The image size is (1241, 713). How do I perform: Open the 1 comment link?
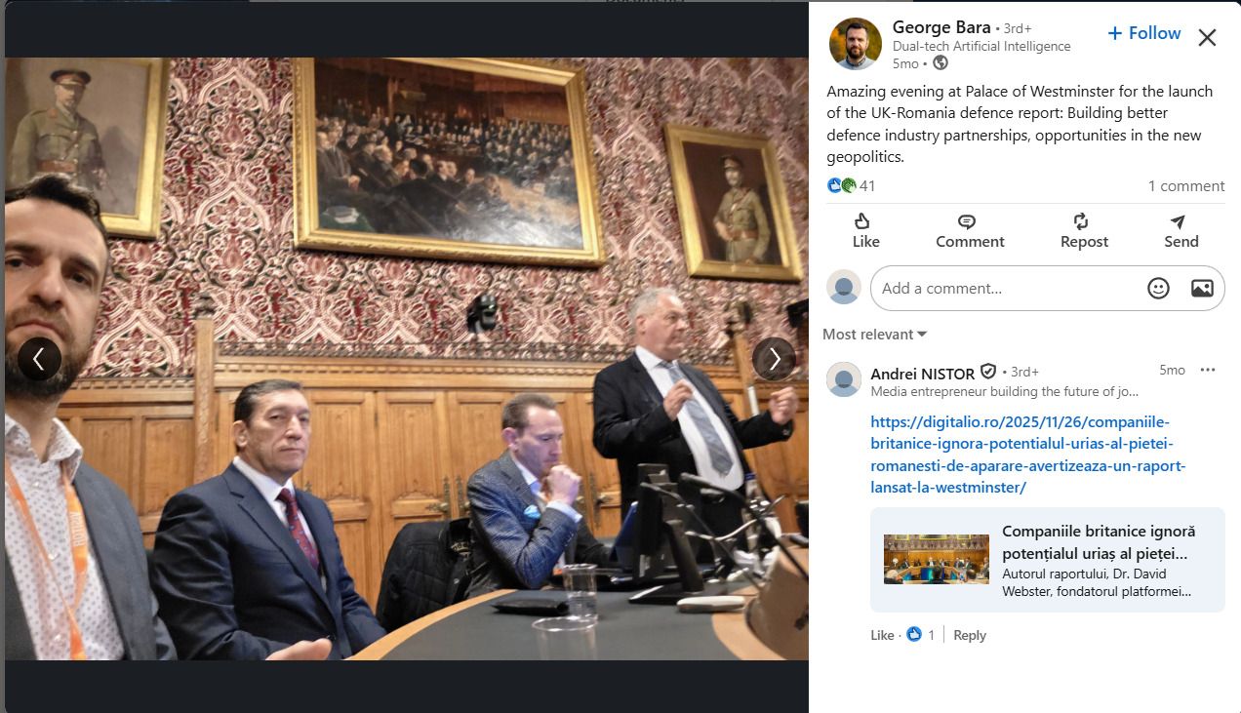tap(1185, 185)
